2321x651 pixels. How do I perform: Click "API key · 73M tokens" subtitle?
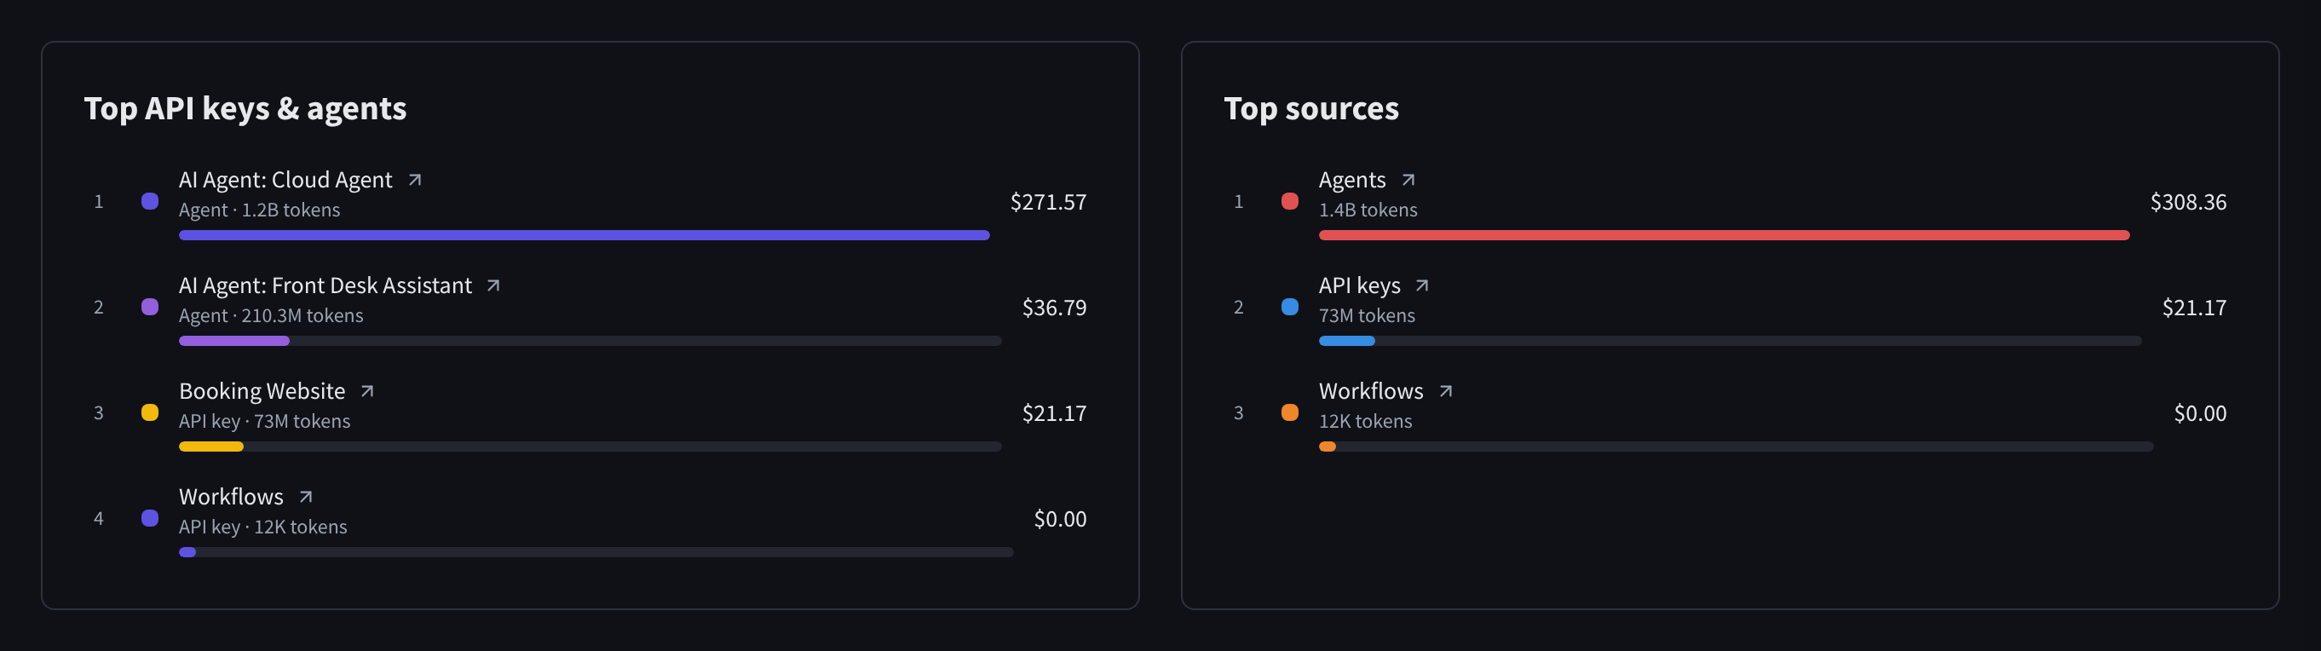(265, 421)
